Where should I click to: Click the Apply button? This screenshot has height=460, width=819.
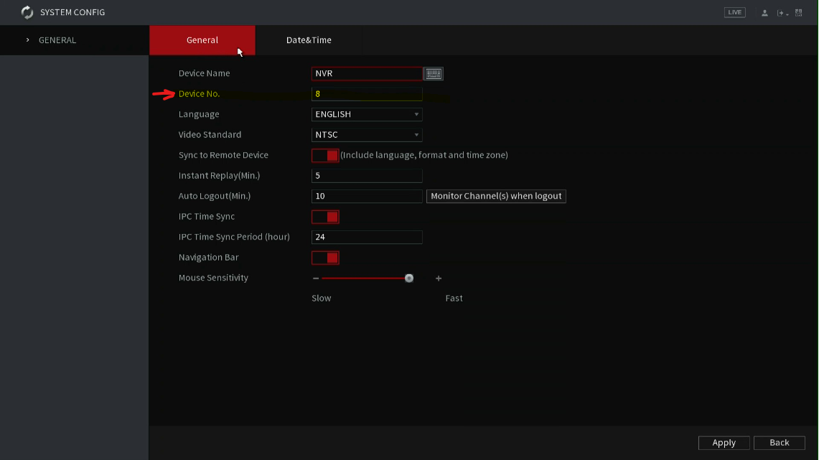click(x=724, y=442)
